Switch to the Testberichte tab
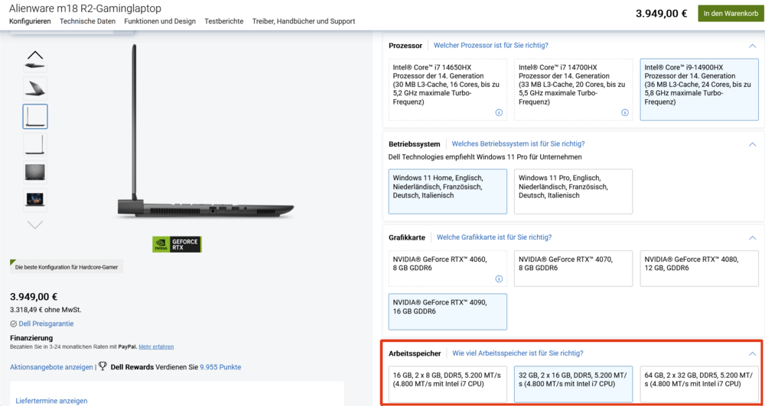Screen dimensions: 765x406 click(223, 21)
